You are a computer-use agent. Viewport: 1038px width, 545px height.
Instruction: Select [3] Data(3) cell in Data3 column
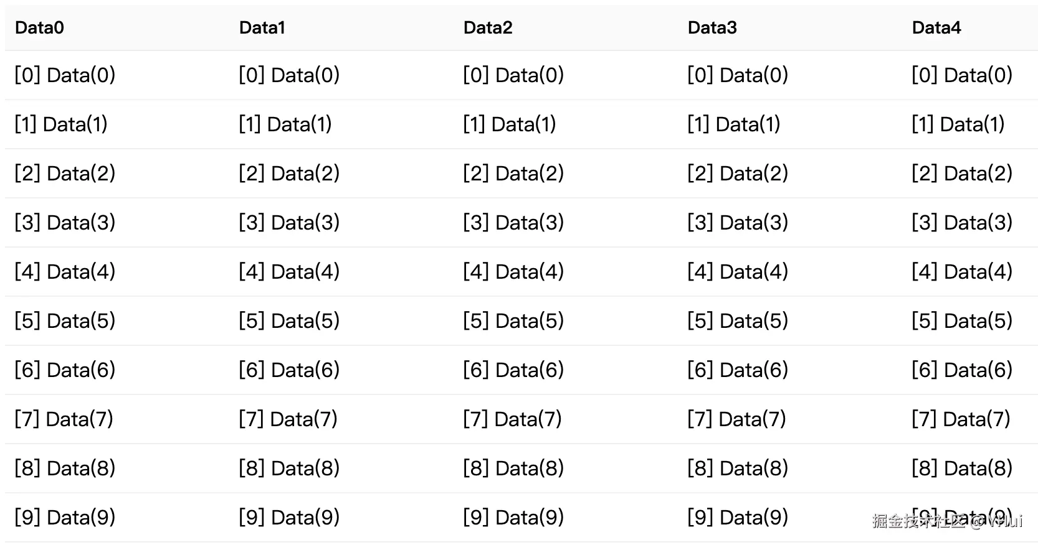tap(738, 223)
